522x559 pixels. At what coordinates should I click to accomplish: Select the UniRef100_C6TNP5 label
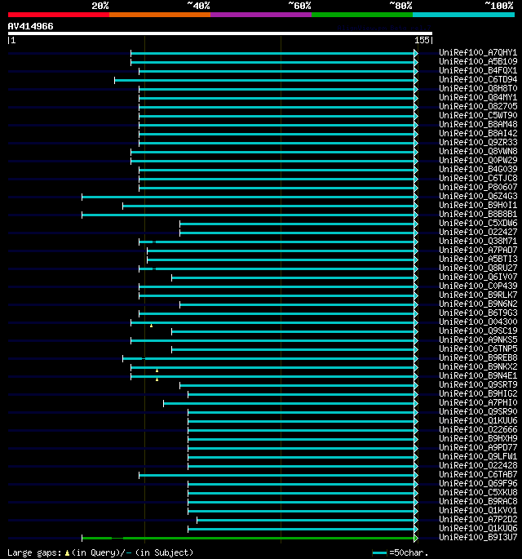[478, 348]
